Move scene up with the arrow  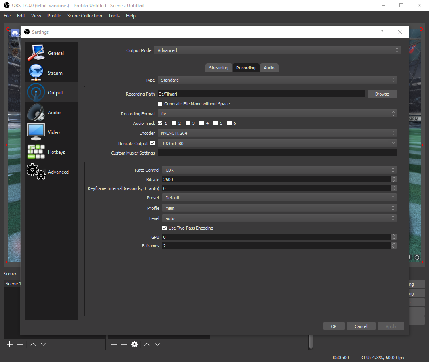tap(33, 344)
